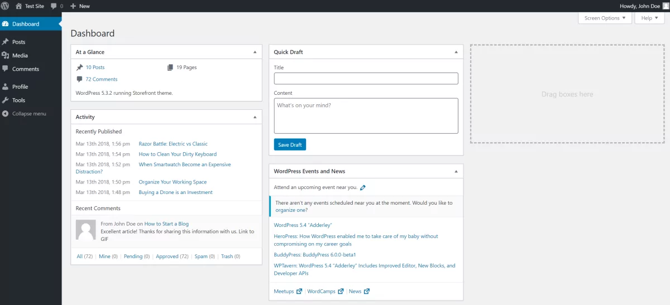The image size is (670, 305).
Task: Open the New content menu
Action: click(80, 6)
